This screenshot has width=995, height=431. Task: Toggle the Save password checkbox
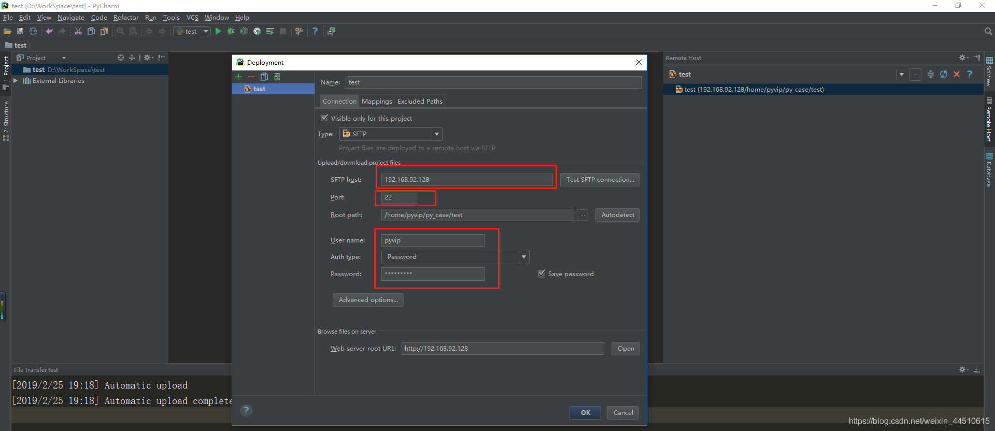click(542, 274)
